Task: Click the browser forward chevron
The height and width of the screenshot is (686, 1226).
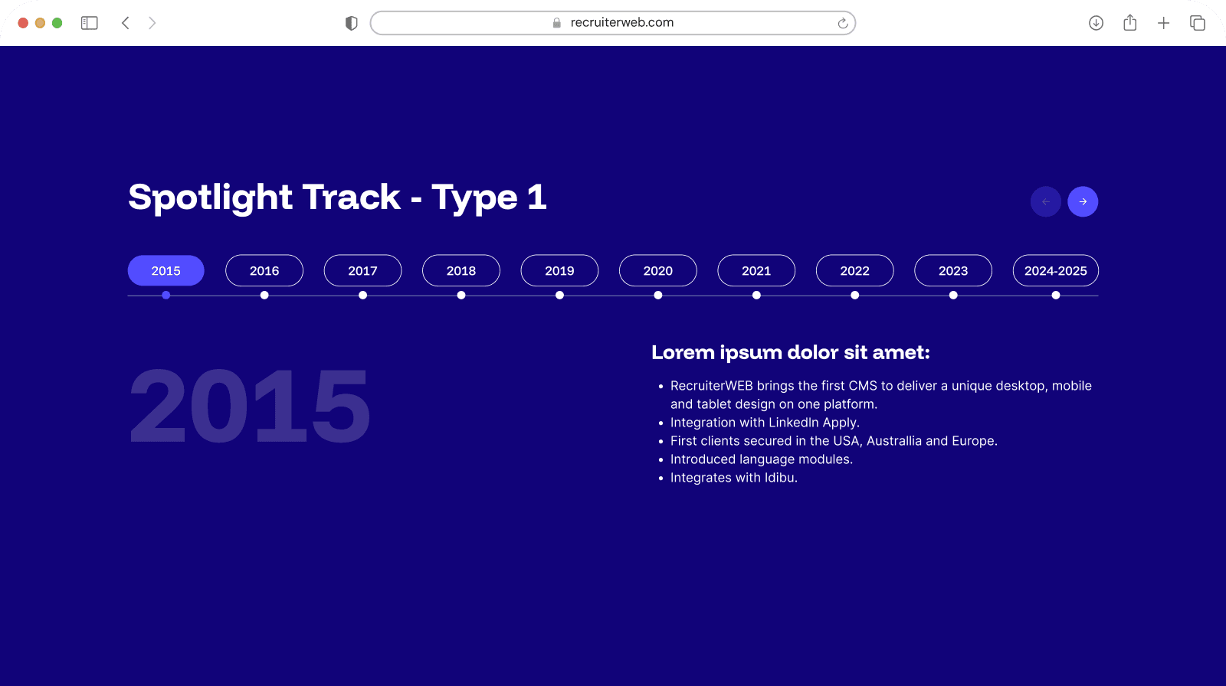Action: (152, 23)
